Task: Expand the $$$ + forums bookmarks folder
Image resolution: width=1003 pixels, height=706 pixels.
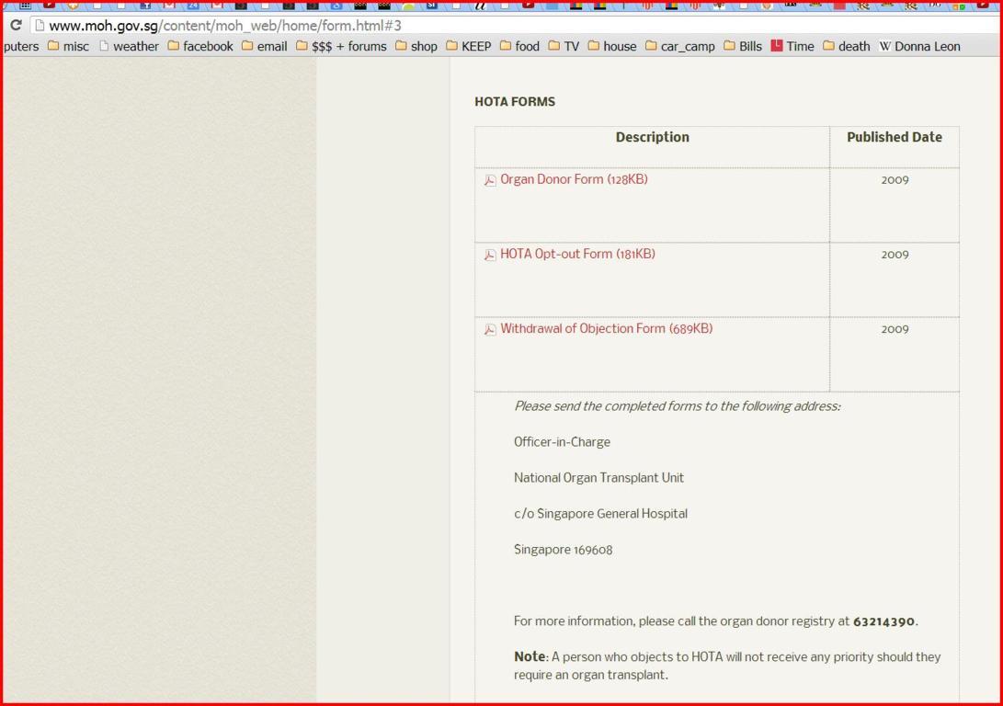Action: (340, 46)
